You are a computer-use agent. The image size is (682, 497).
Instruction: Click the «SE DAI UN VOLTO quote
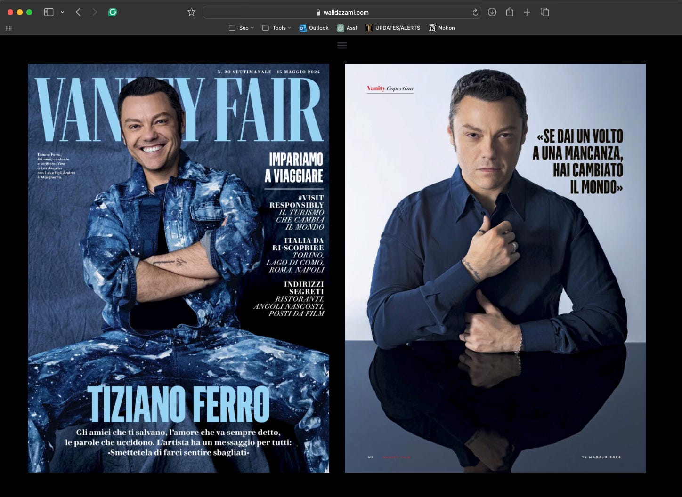pyautogui.click(x=578, y=161)
